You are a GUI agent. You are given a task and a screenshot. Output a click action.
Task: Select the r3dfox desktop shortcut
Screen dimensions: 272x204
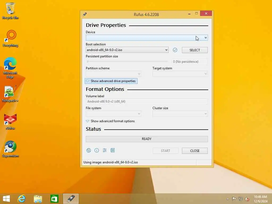click(10, 122)
